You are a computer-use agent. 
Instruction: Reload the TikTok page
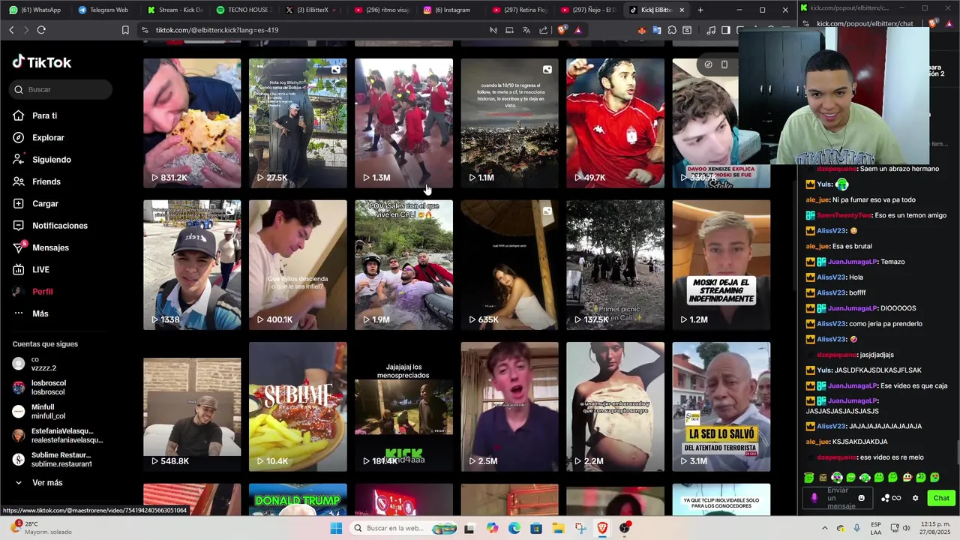(x=41, y=30)
